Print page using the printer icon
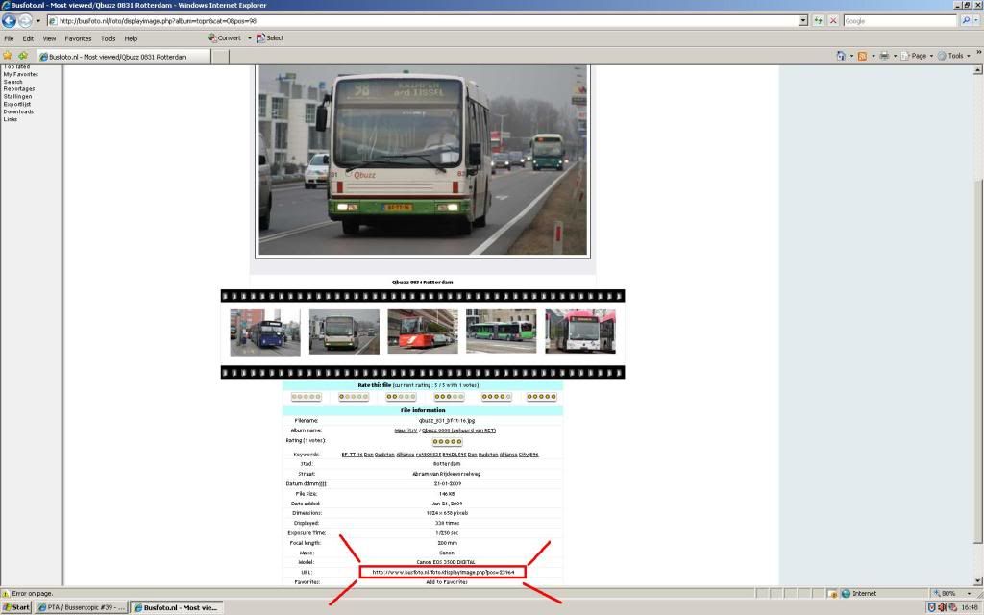984x615 pixels. pyautogui.click(x=884, y=56)
